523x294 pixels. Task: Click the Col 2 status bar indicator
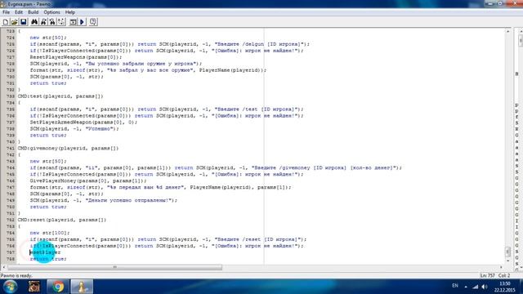(504, 276)
